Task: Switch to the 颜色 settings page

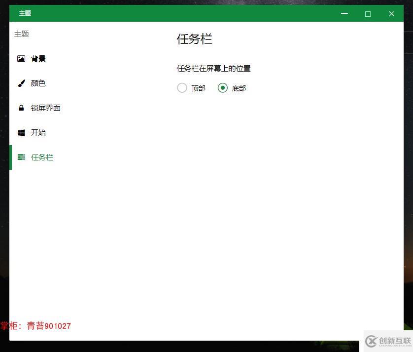Action: (38, 83)
